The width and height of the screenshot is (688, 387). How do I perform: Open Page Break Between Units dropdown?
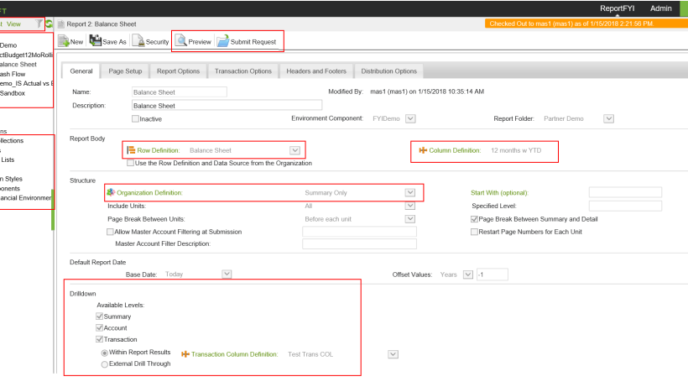(x=409, y=219)
